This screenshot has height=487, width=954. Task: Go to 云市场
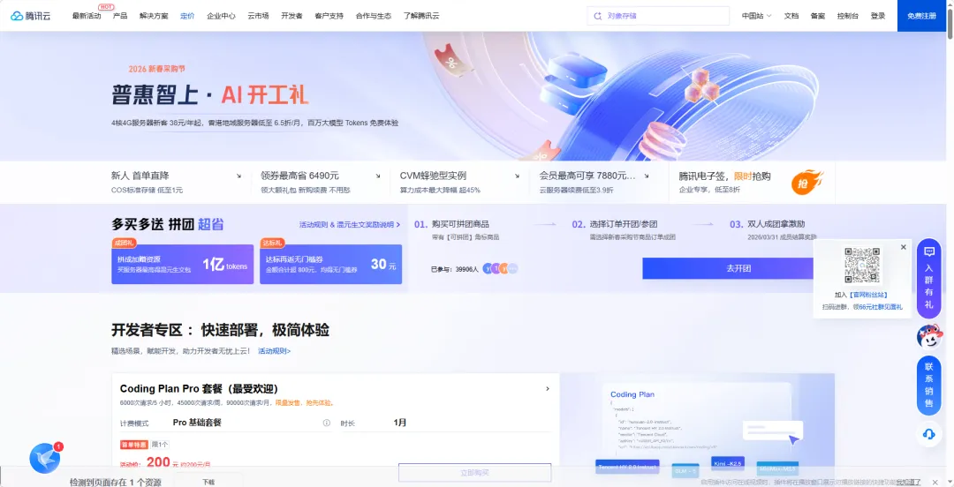pos(258,16)
